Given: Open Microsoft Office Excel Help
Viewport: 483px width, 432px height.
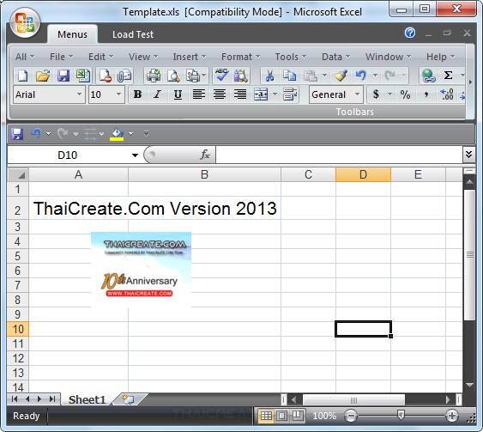Looking at the screenshot, I should coord(410,33).
